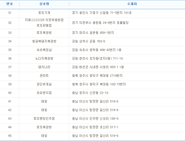Select address 충남 공주시 신관동 22-19
The image size is (185, 141).
90,93
